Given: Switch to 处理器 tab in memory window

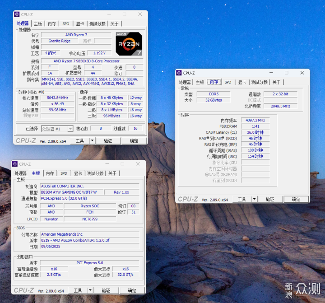Looking at the screenshot, I should pos(185,82).
